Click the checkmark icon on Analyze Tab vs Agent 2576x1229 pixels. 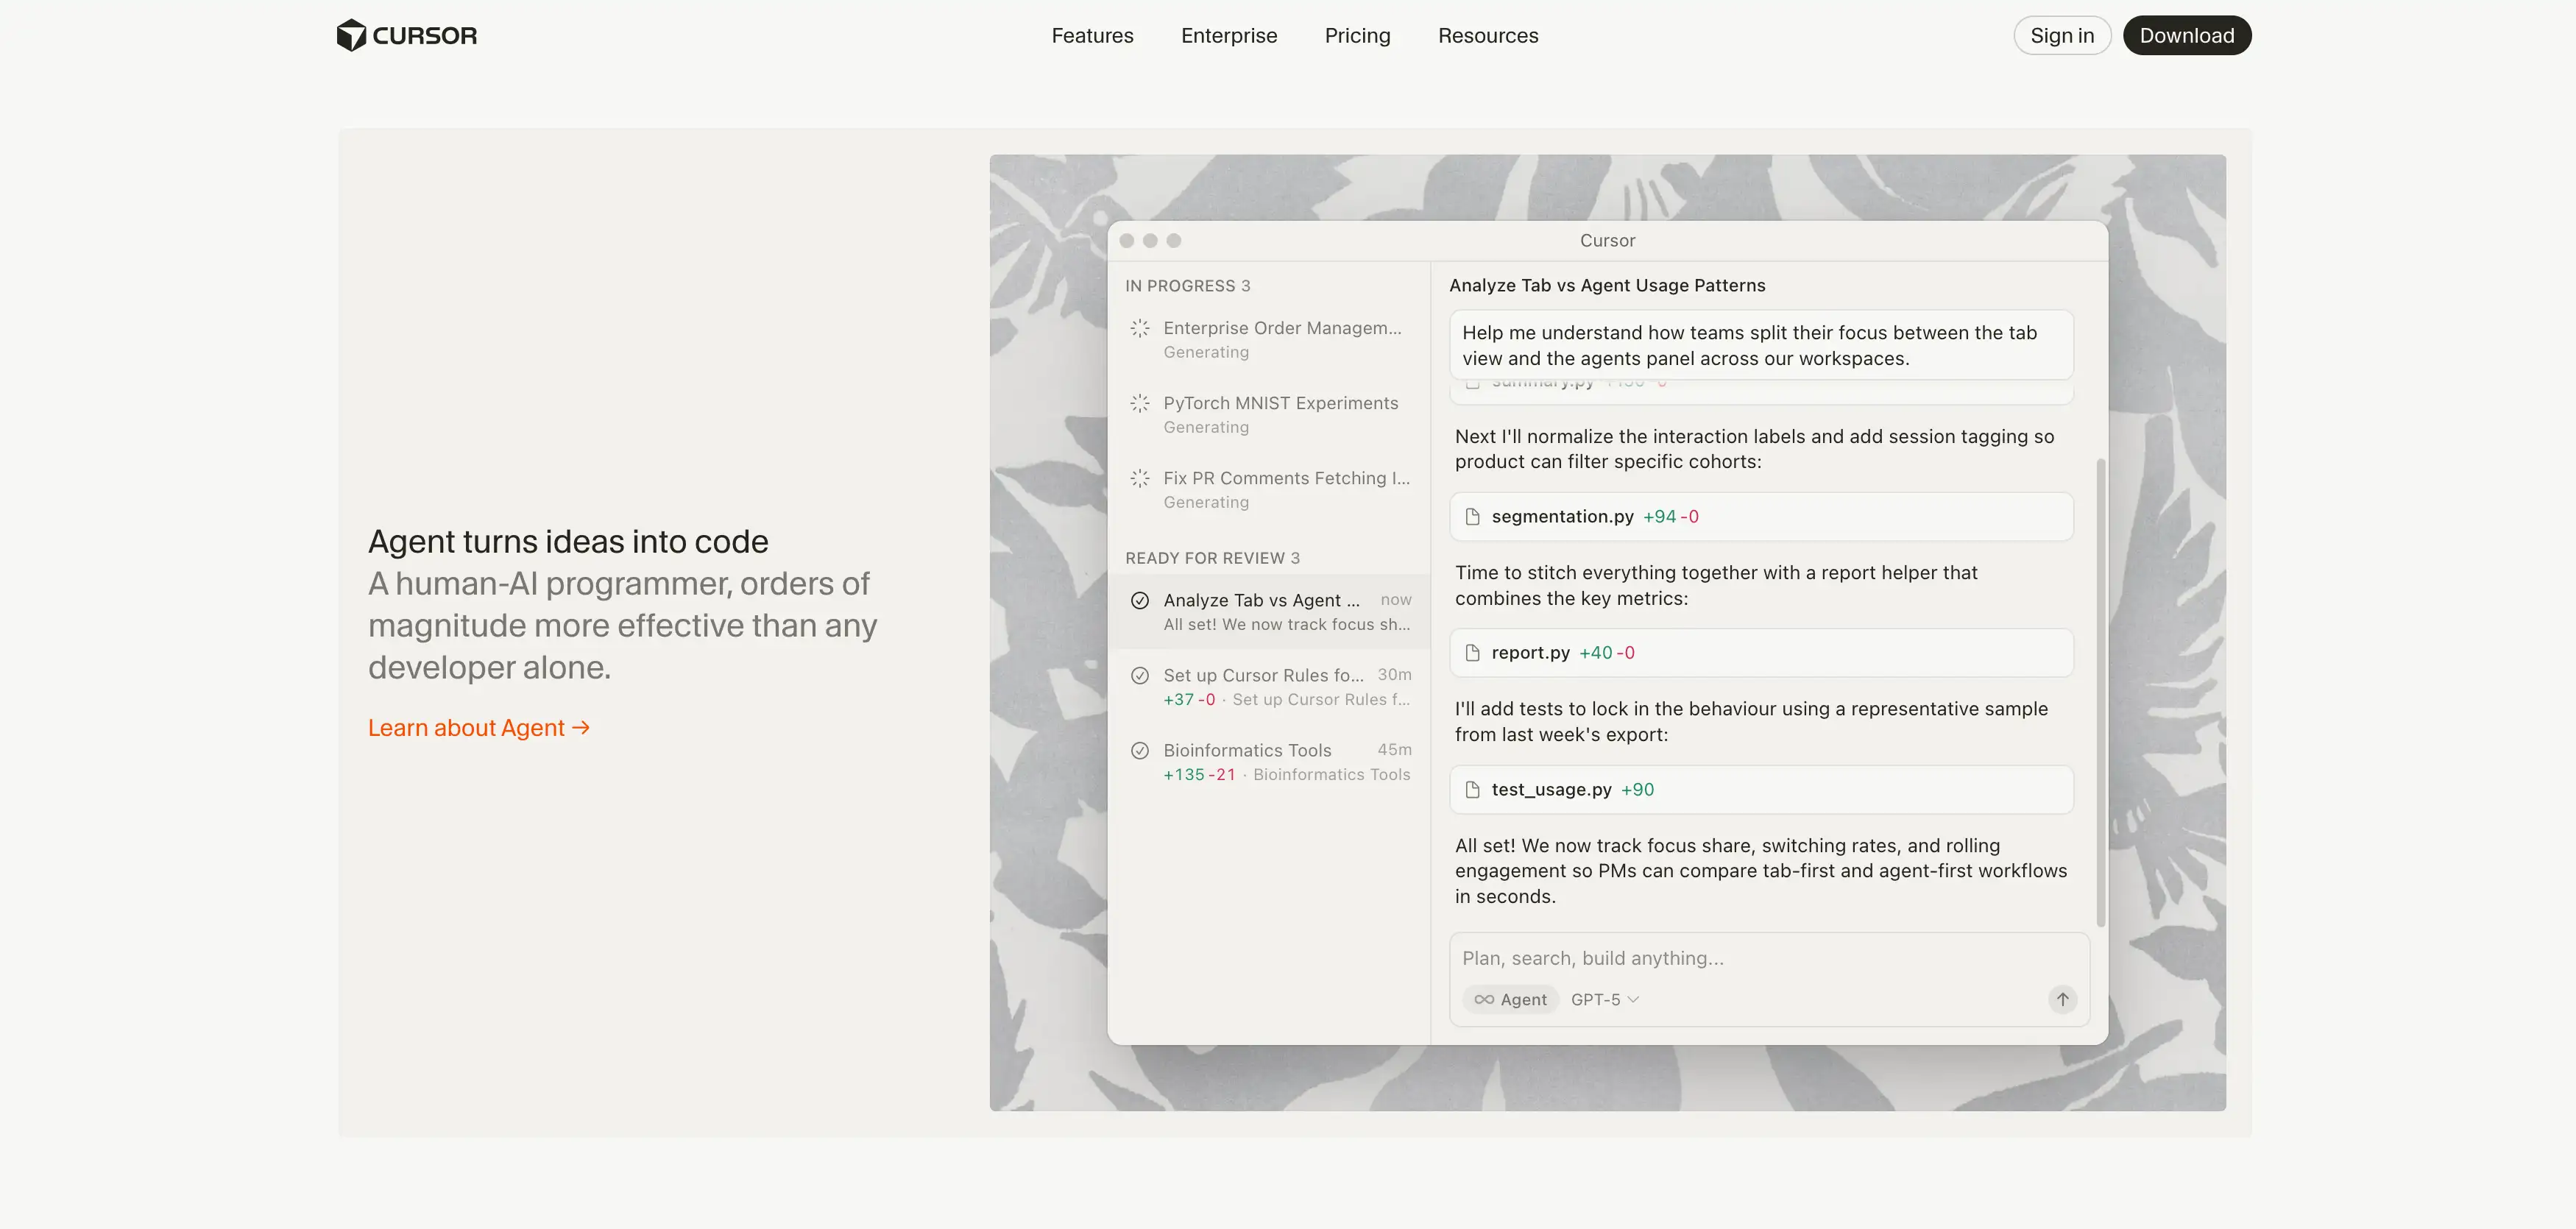[1141, 600]
